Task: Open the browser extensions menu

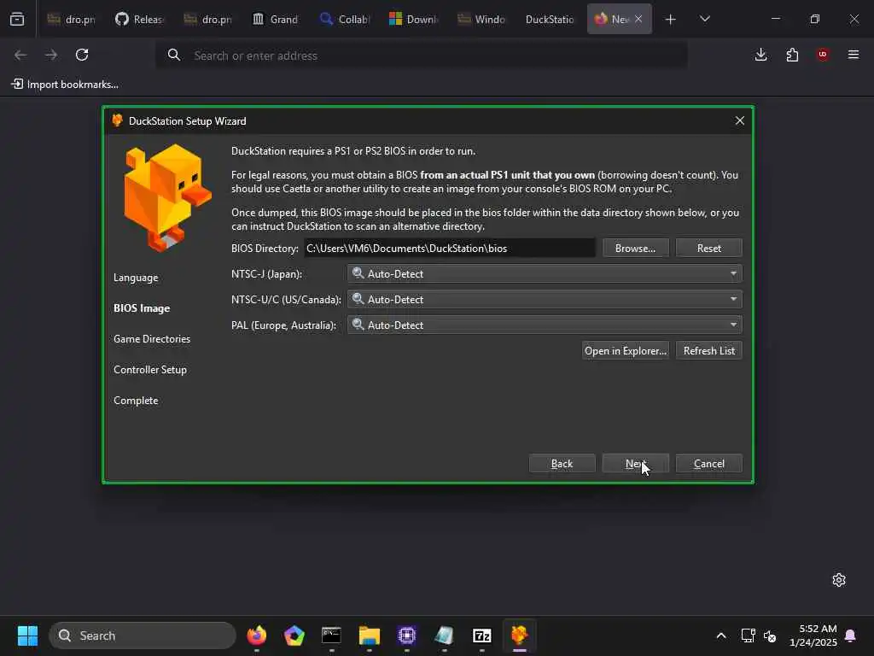Action: [792, 55]
